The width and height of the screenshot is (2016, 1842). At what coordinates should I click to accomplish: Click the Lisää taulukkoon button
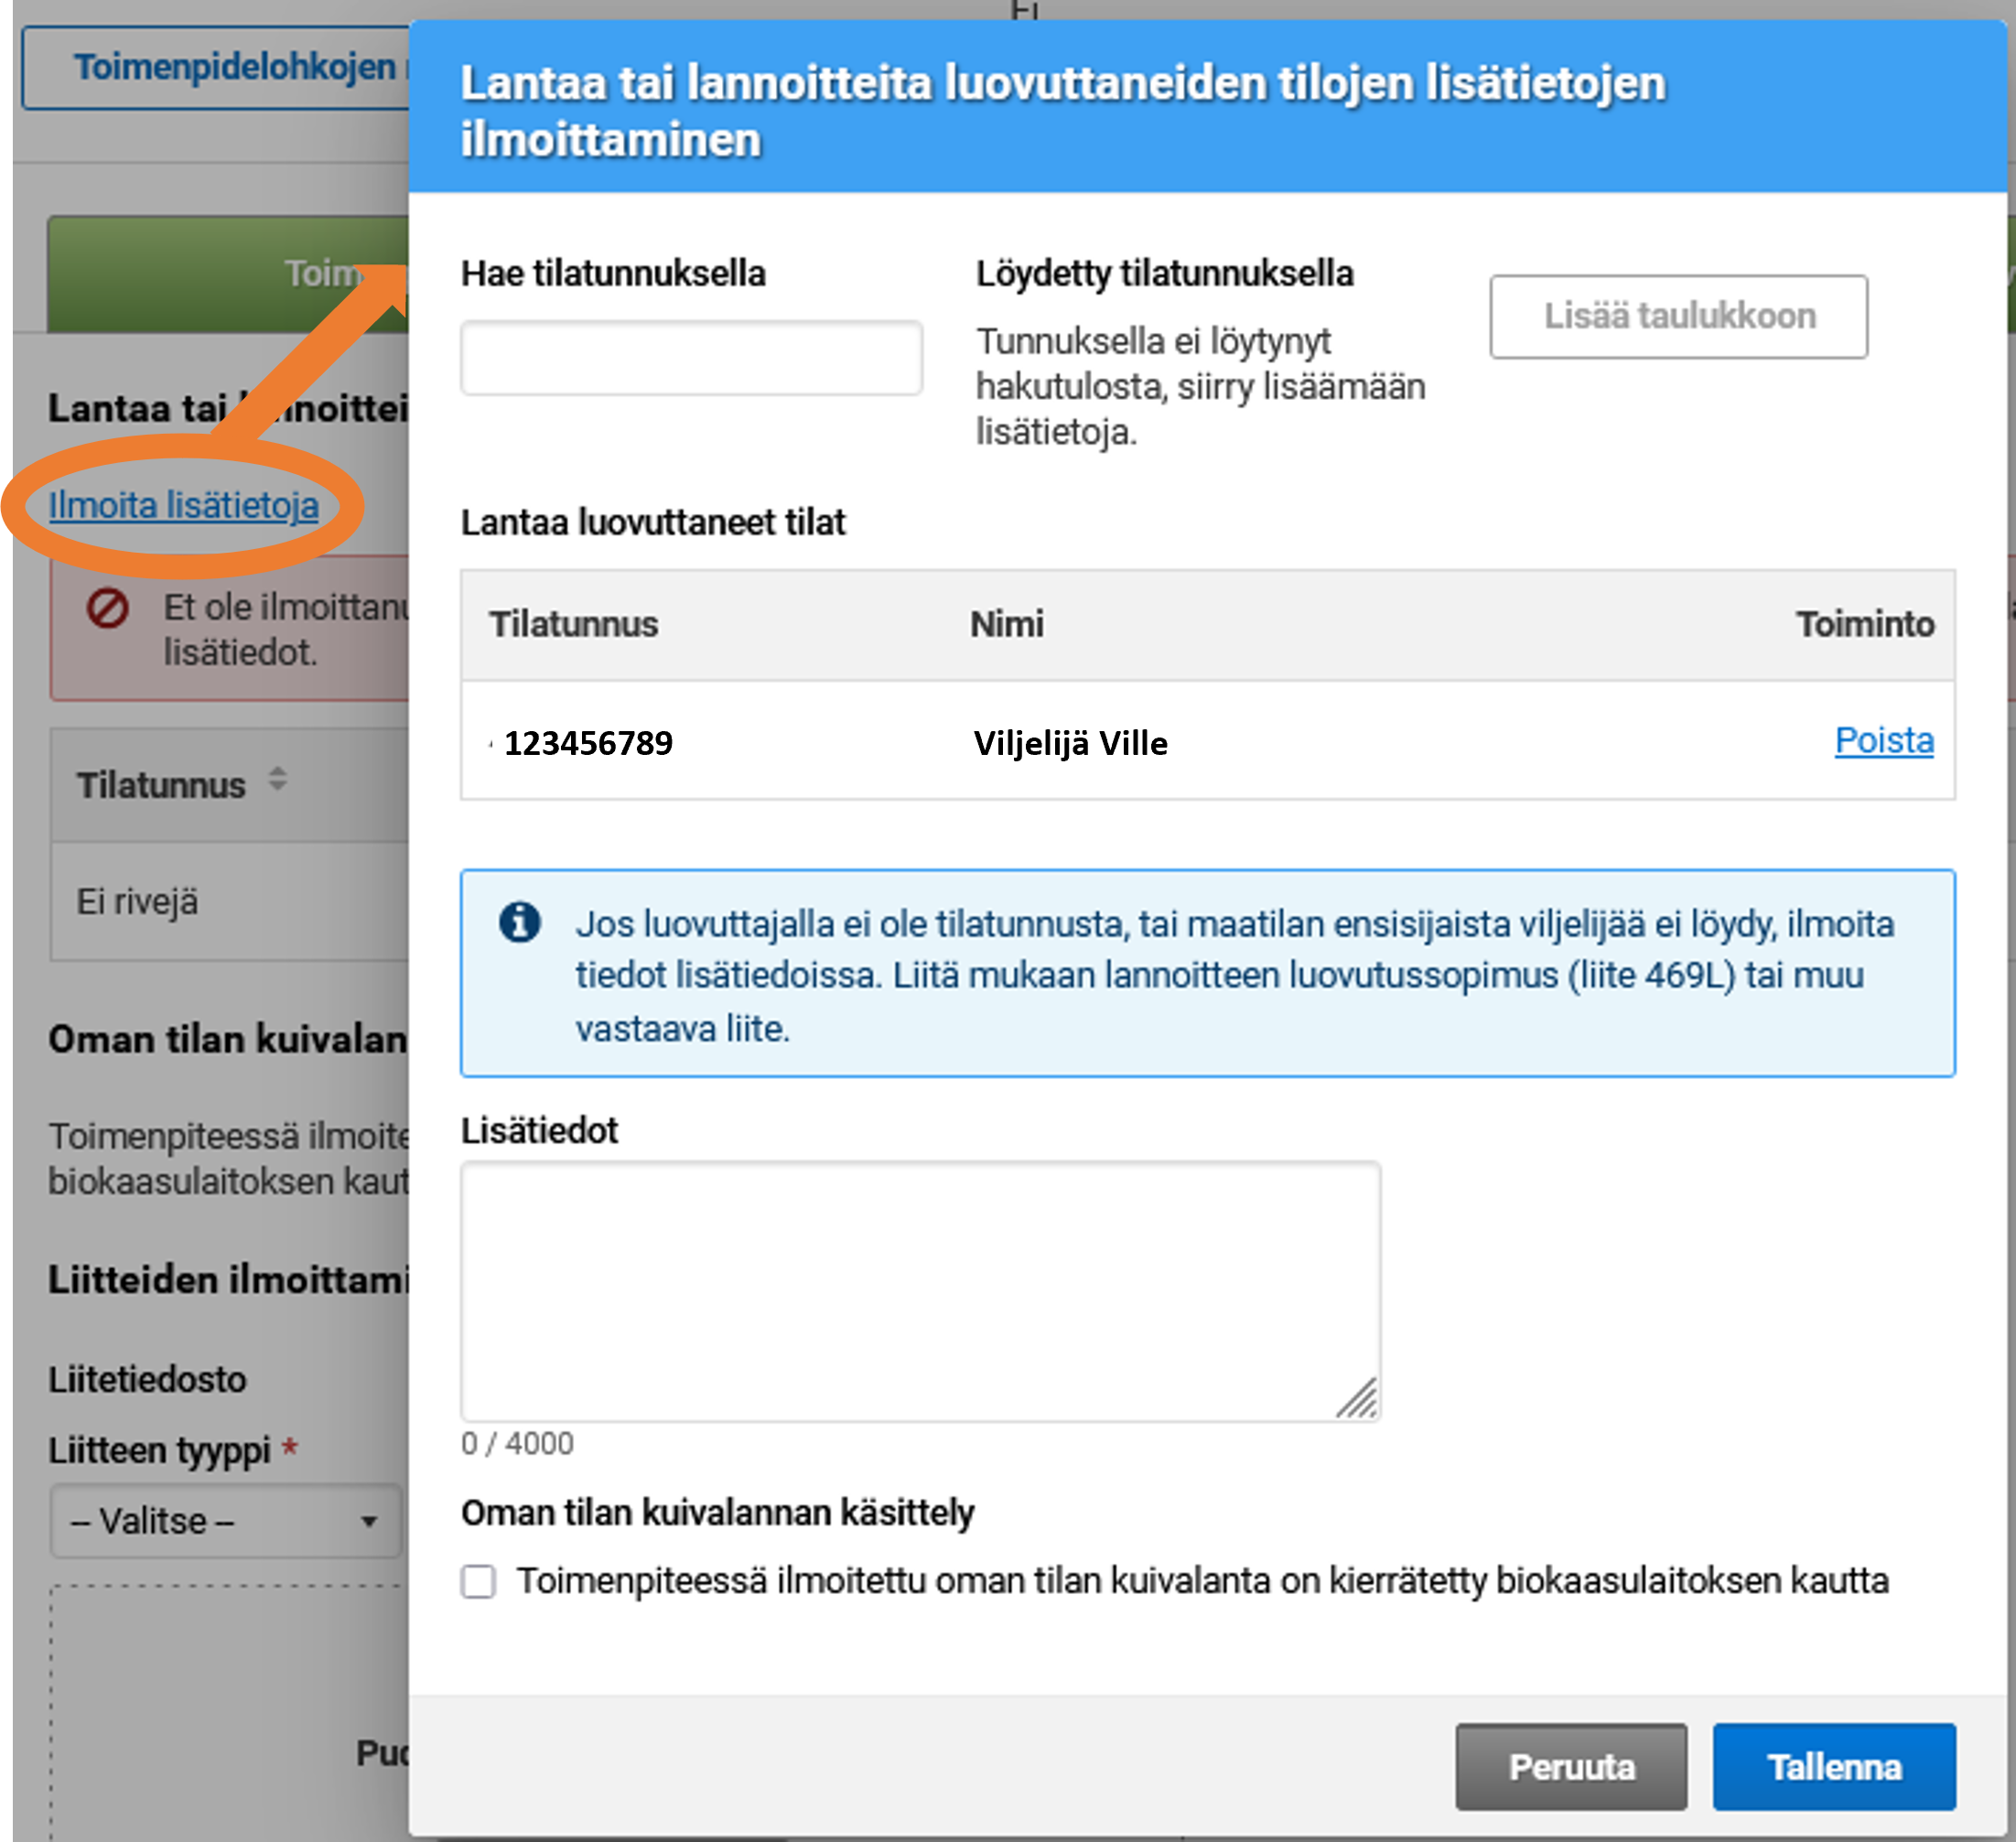click(1678, 316)
